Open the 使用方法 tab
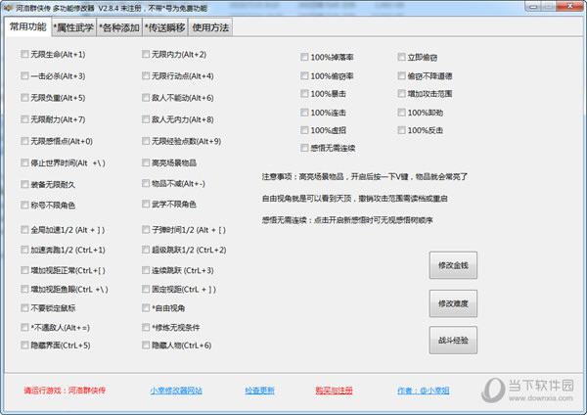587x415 pixels. click(x=211, y=27)
